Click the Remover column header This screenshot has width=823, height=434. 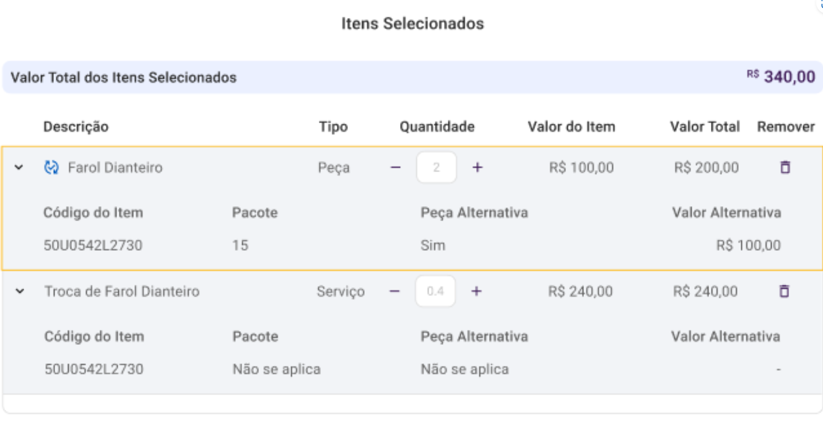[786, 127]
